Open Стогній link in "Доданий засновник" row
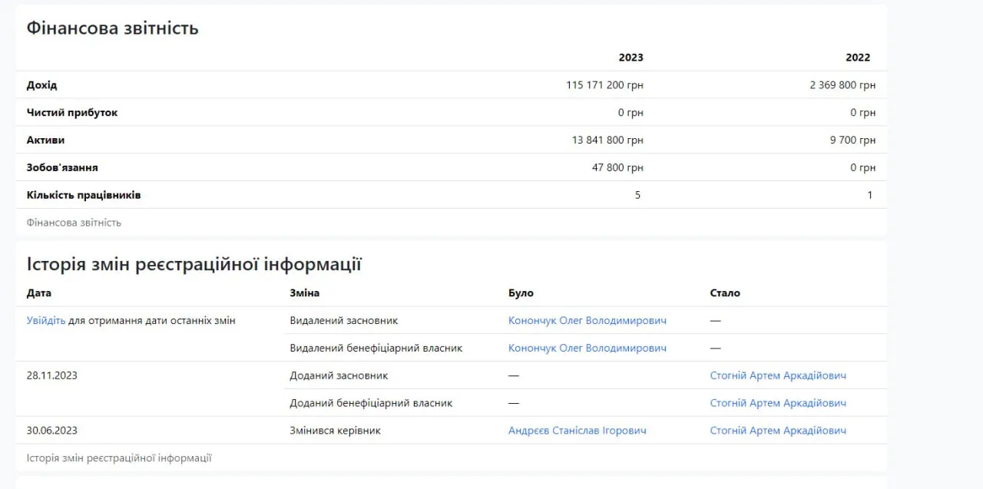 click(x=778, y=375)
